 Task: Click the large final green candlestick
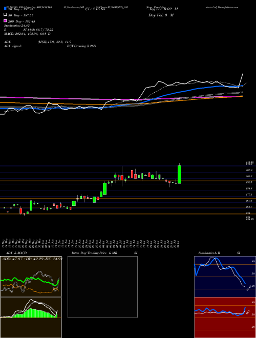(x=179, y=175)
